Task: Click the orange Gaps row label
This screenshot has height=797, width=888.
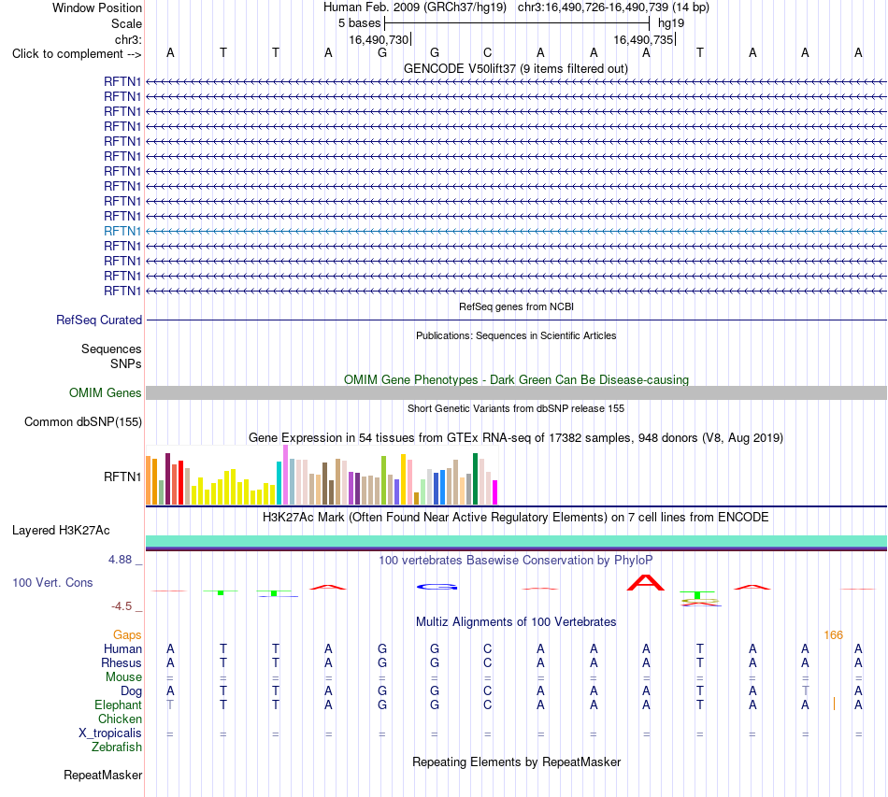Action: pos(127,635)
